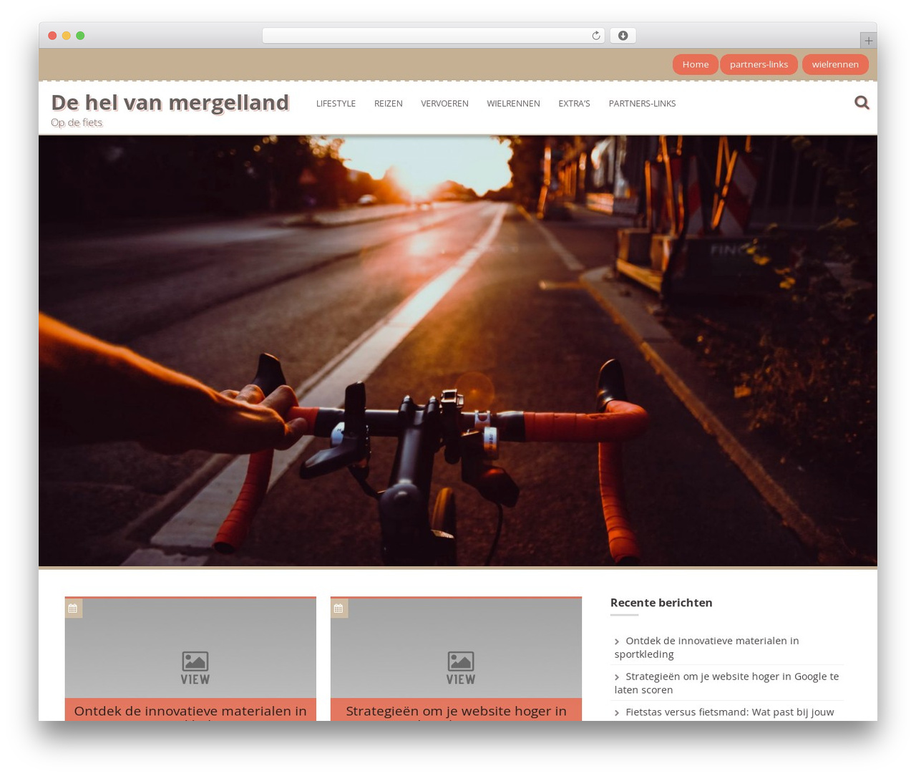Click View image icon on 'Strategieën' card

click(460, 668)
